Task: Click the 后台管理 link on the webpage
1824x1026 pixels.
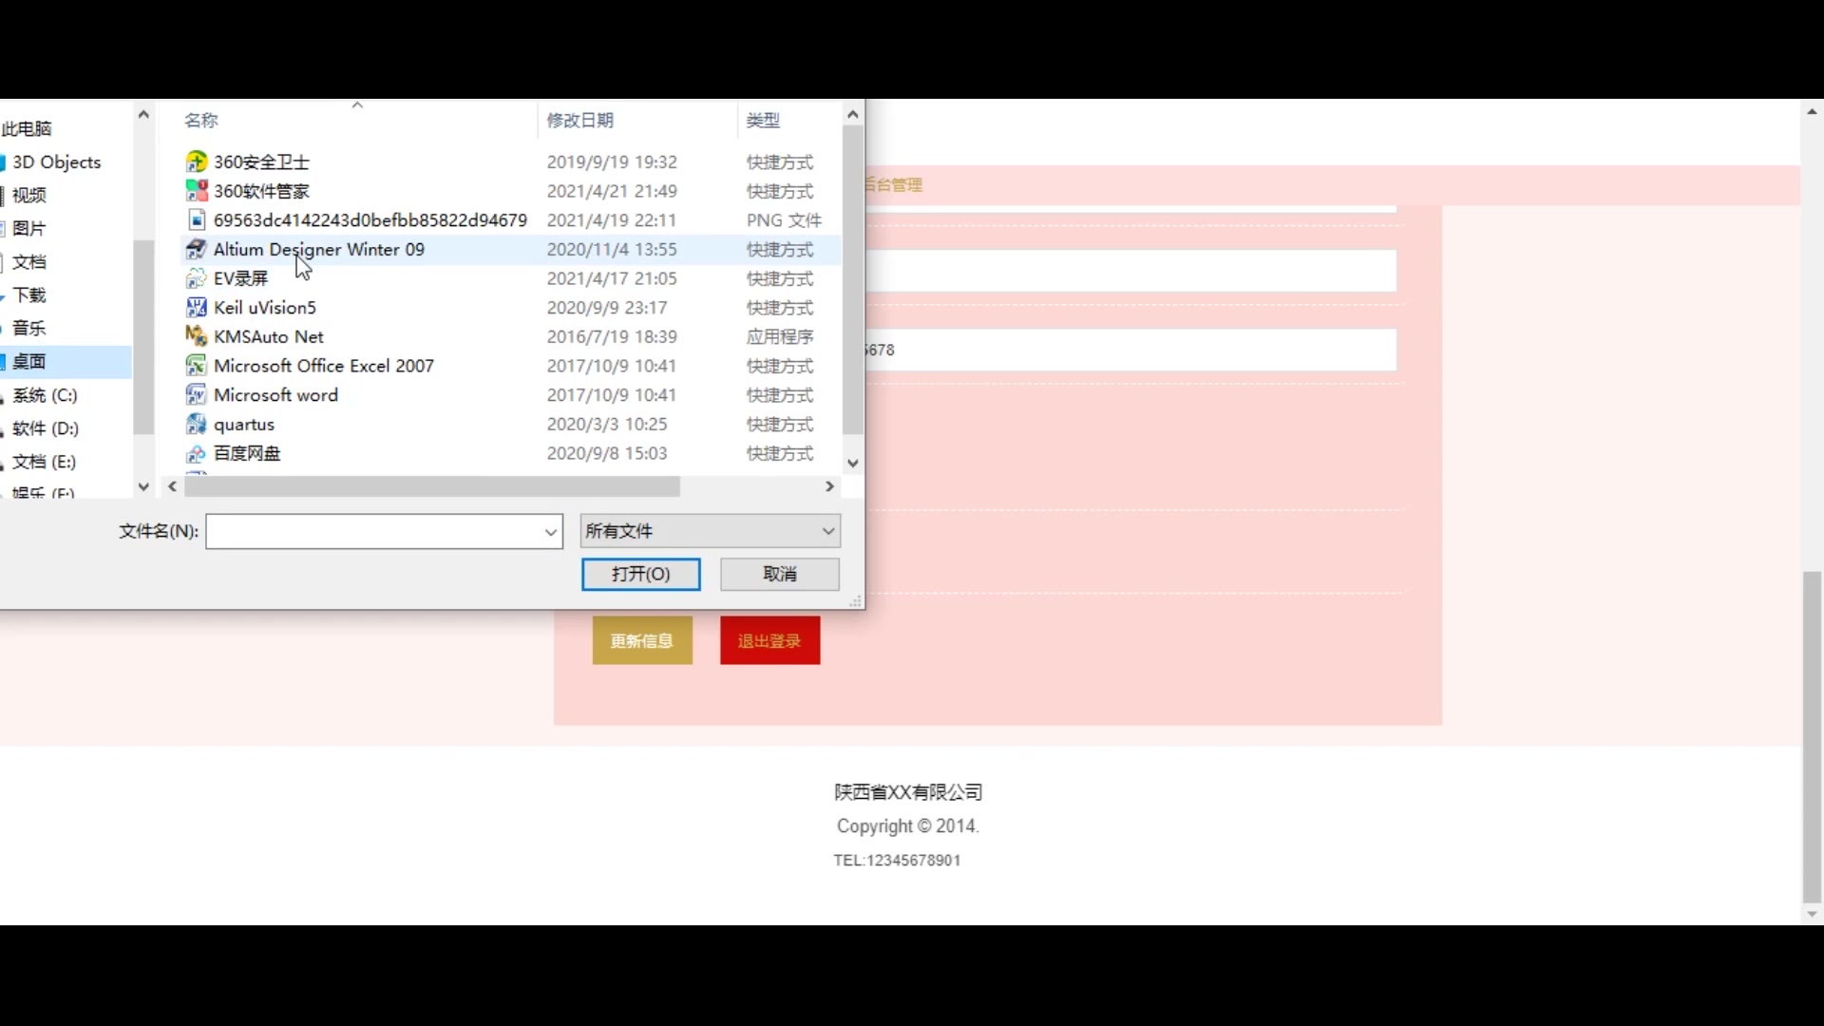Action: click(894, 184)
